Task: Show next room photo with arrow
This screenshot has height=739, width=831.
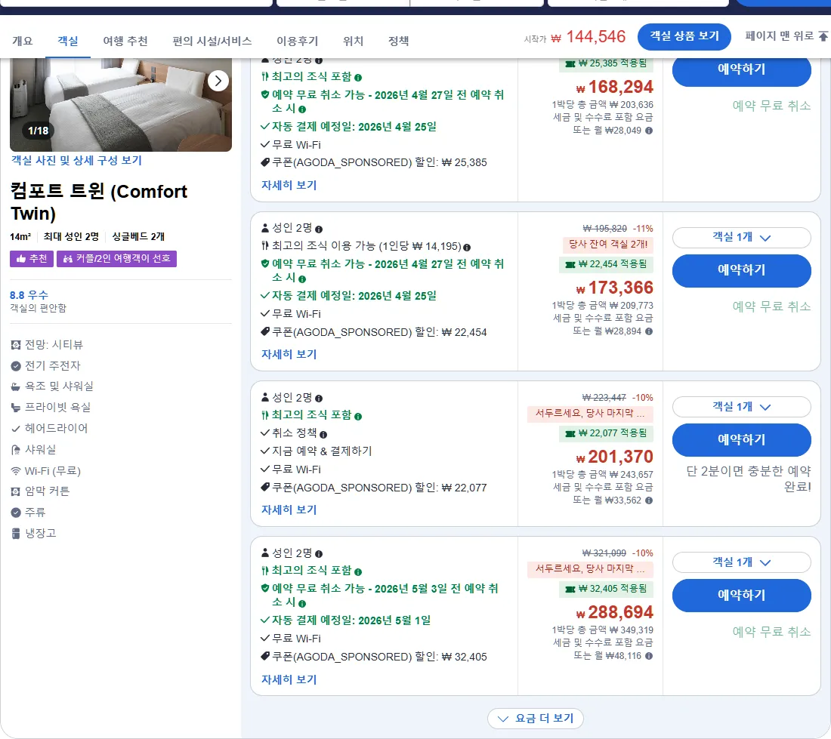Action: click(x=218, y=81)
